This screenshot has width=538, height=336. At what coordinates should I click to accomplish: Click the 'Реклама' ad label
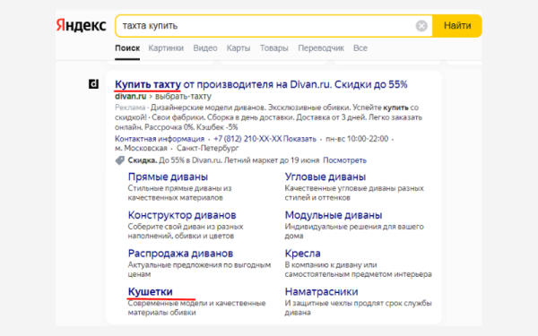point(130,108)
